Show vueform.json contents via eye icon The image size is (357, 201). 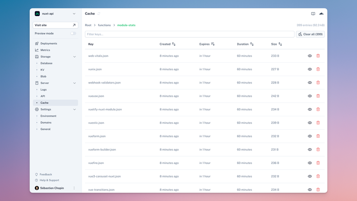[x=310, y=136]
